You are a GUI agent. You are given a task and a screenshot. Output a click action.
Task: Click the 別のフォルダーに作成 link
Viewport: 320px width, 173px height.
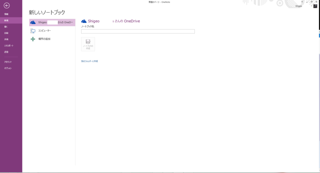(x=89, y=61)
